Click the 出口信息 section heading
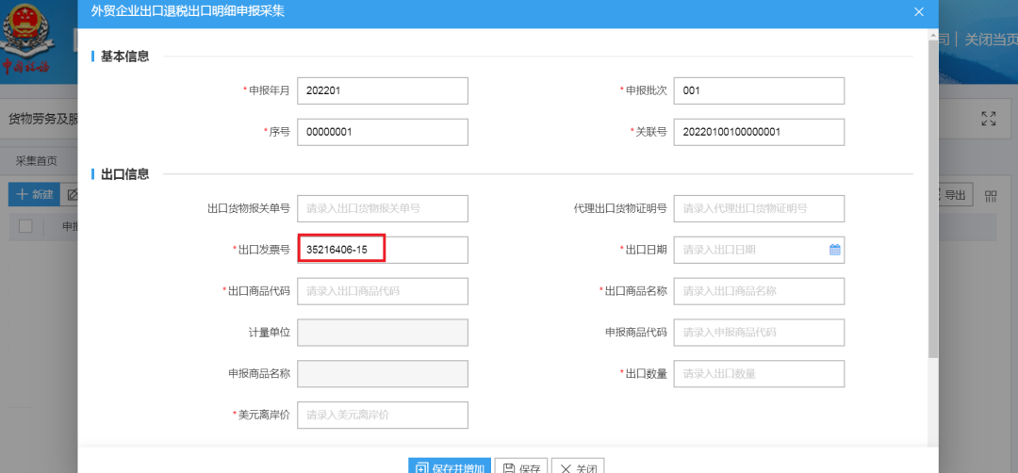The height and width of the screenshot is (473, 1018). click(x=124, y=174)
